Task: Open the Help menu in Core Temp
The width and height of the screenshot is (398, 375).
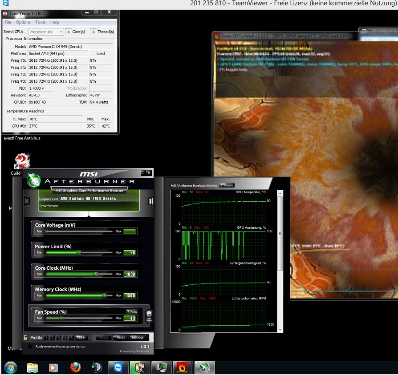Action: [x=54, y=22]
